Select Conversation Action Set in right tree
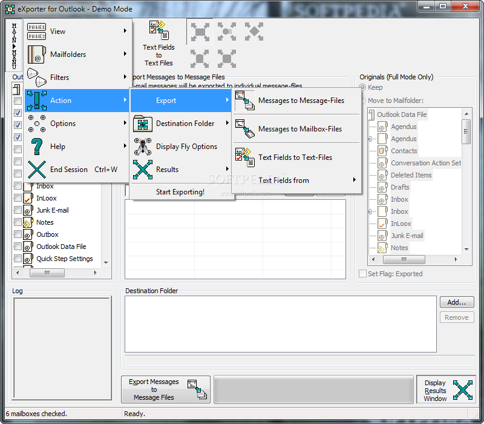This screenshot has width=484, height=424. click(x=426, y=163)
